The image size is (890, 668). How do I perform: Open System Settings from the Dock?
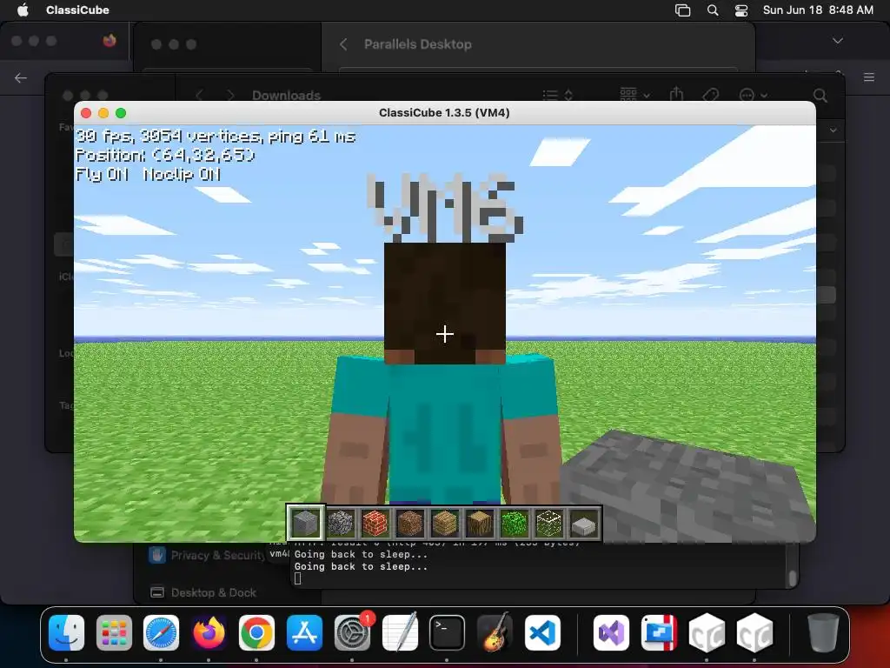coord(352,632)
